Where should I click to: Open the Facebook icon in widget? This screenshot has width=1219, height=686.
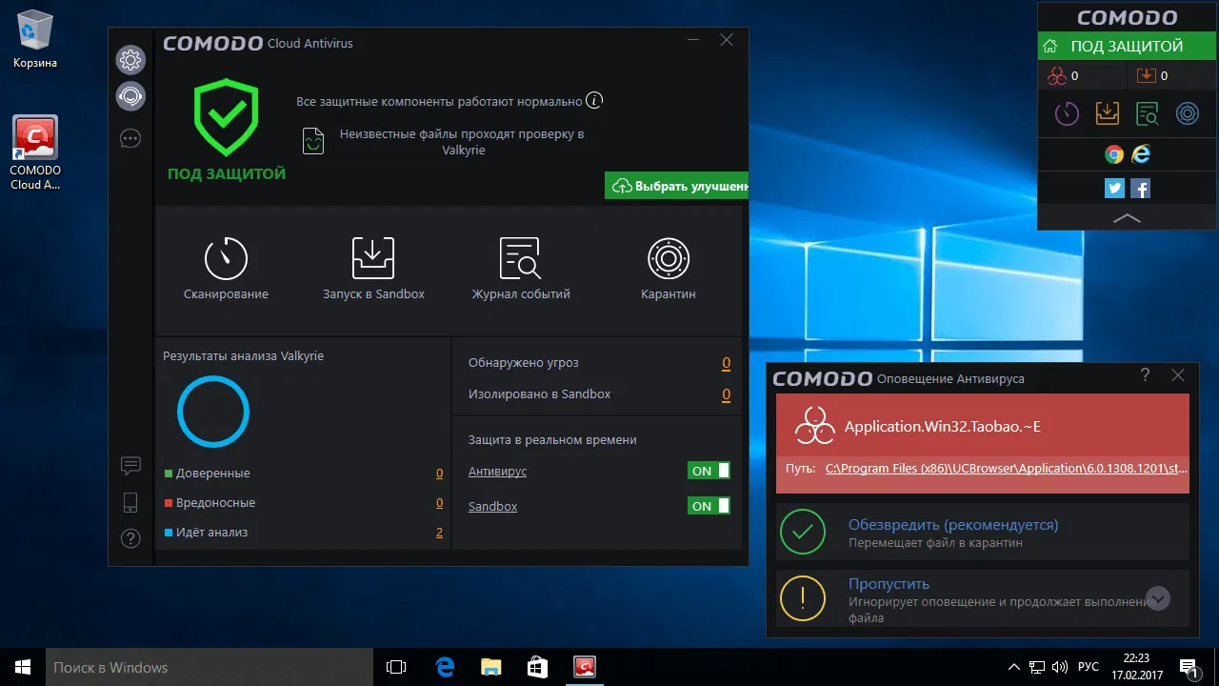pyautogui.click(x=1140, y=188)
